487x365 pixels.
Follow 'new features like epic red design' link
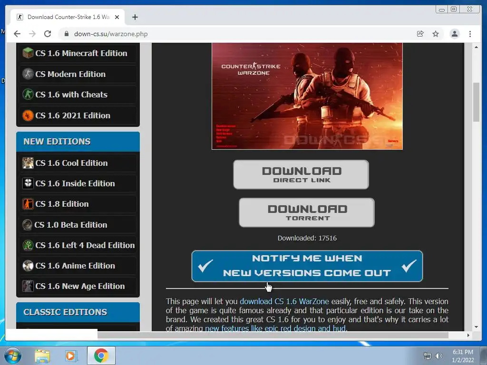pos(275,328)
